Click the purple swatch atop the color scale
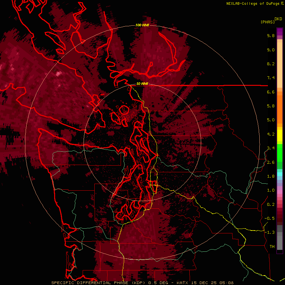The width and height of the screenshot is (285, 285). [280, 32]
